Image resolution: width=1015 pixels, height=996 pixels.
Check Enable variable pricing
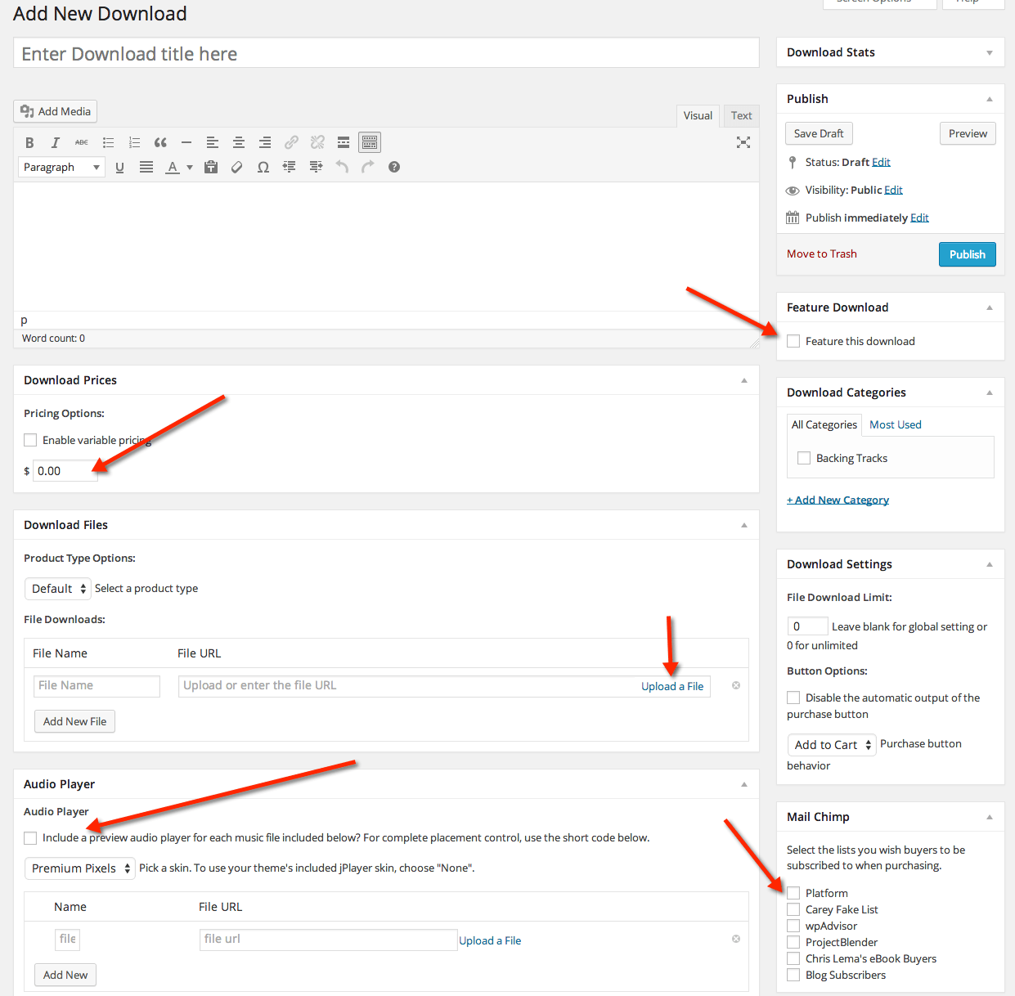pyautogui.click(x=30, y=440)
